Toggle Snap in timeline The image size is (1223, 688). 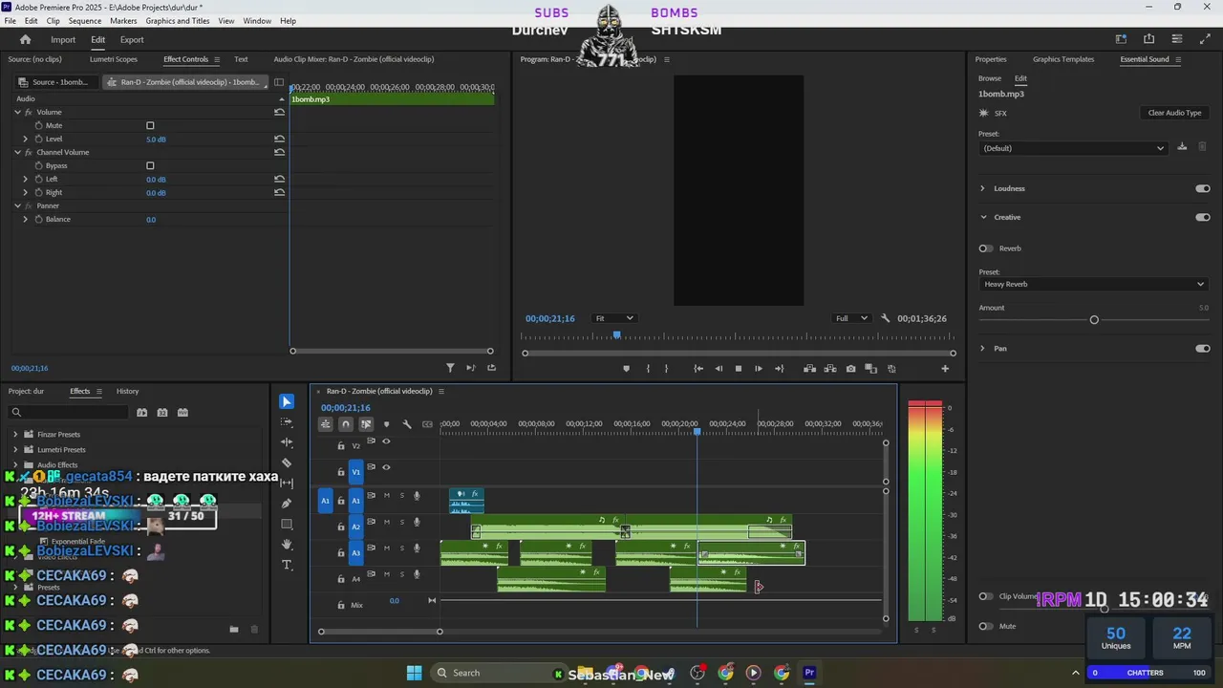[x=346, y=424]
